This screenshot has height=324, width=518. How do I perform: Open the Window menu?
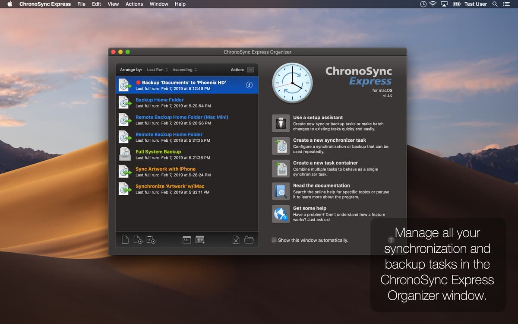click(x=158, y=4)
